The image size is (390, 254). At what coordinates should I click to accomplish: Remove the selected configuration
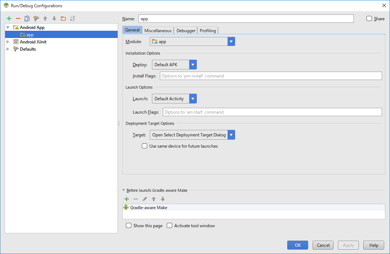tap(18, 18)
